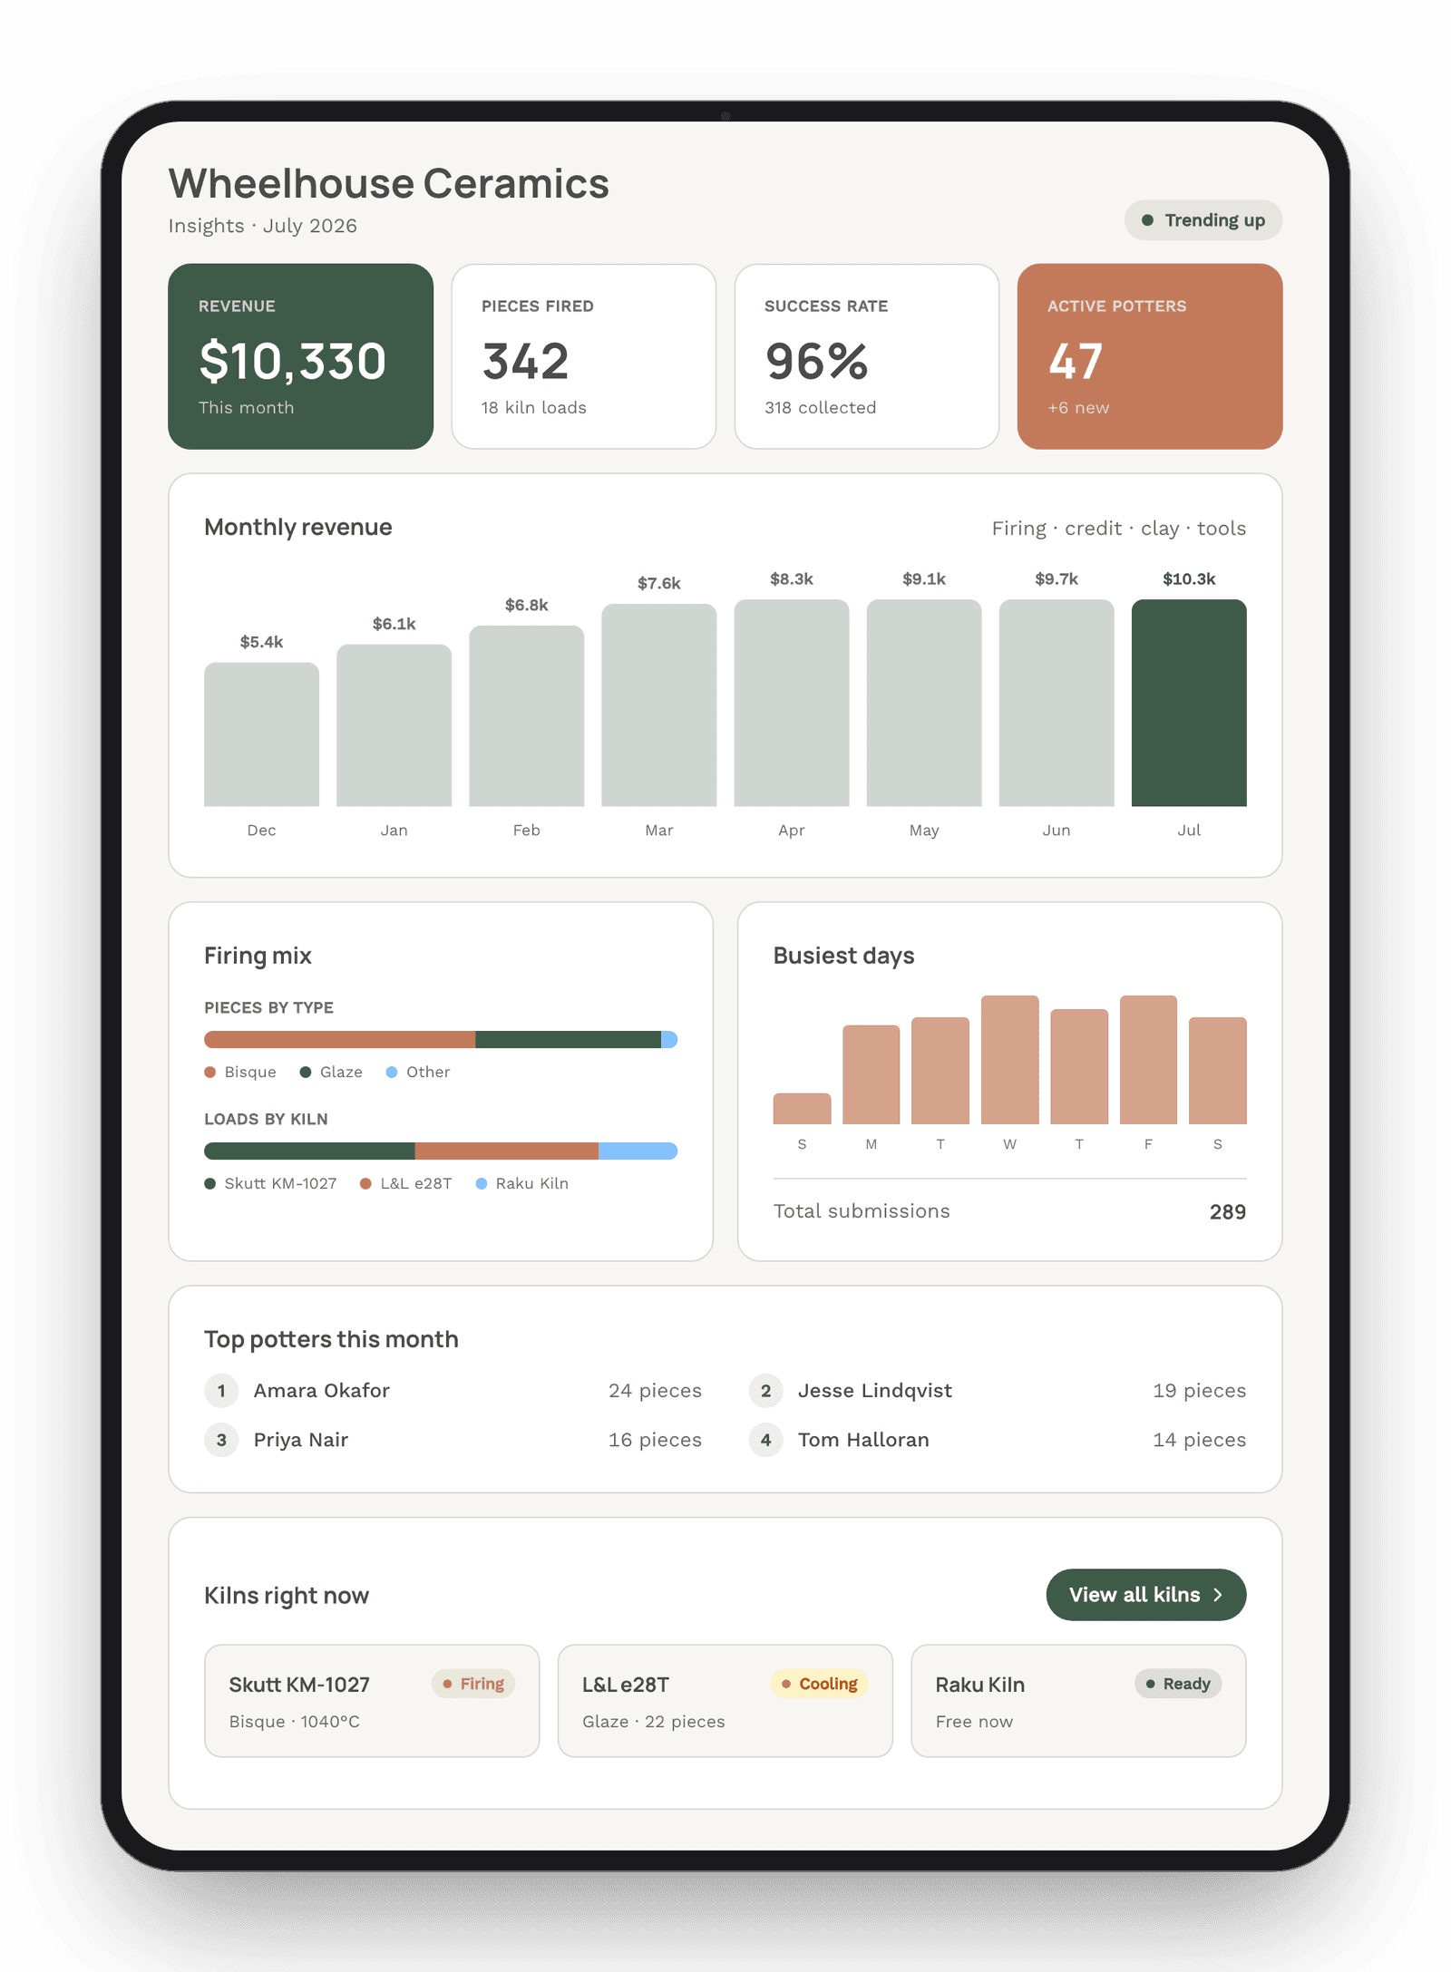Click rank 1 badge for Amara Okafor

click(x=221, y=1391)
